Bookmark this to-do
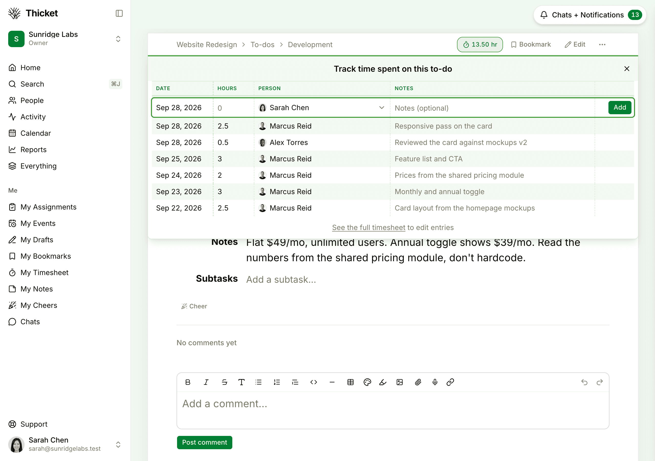 531,45
